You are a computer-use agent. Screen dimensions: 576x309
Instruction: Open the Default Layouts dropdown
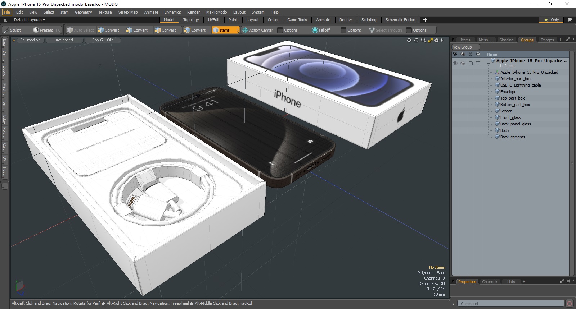(30, 20)
